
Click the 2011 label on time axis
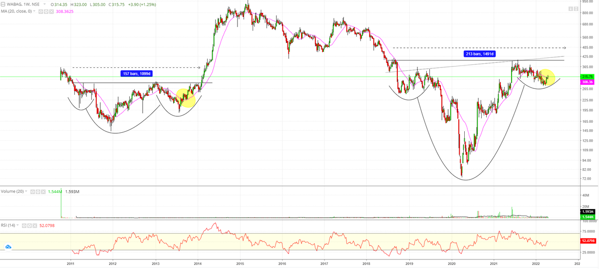(70, 263)
